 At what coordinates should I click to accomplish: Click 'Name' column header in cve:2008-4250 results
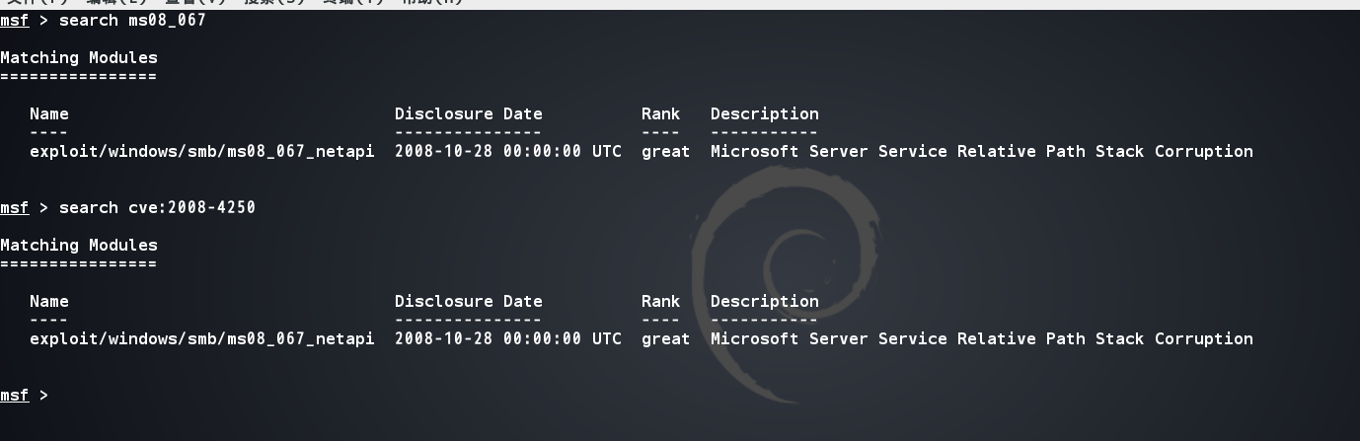click(x=49, y=301)
